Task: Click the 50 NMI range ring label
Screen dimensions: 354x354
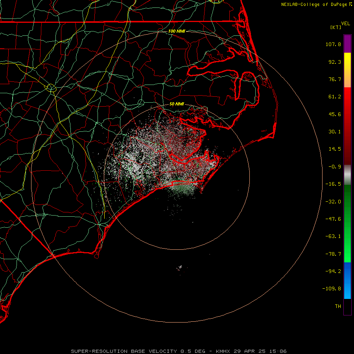Action: coord(177,104)
